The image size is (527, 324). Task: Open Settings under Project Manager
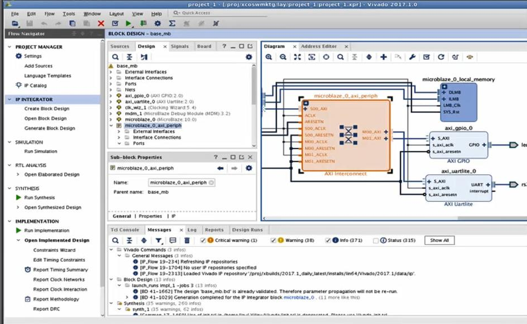33,56
